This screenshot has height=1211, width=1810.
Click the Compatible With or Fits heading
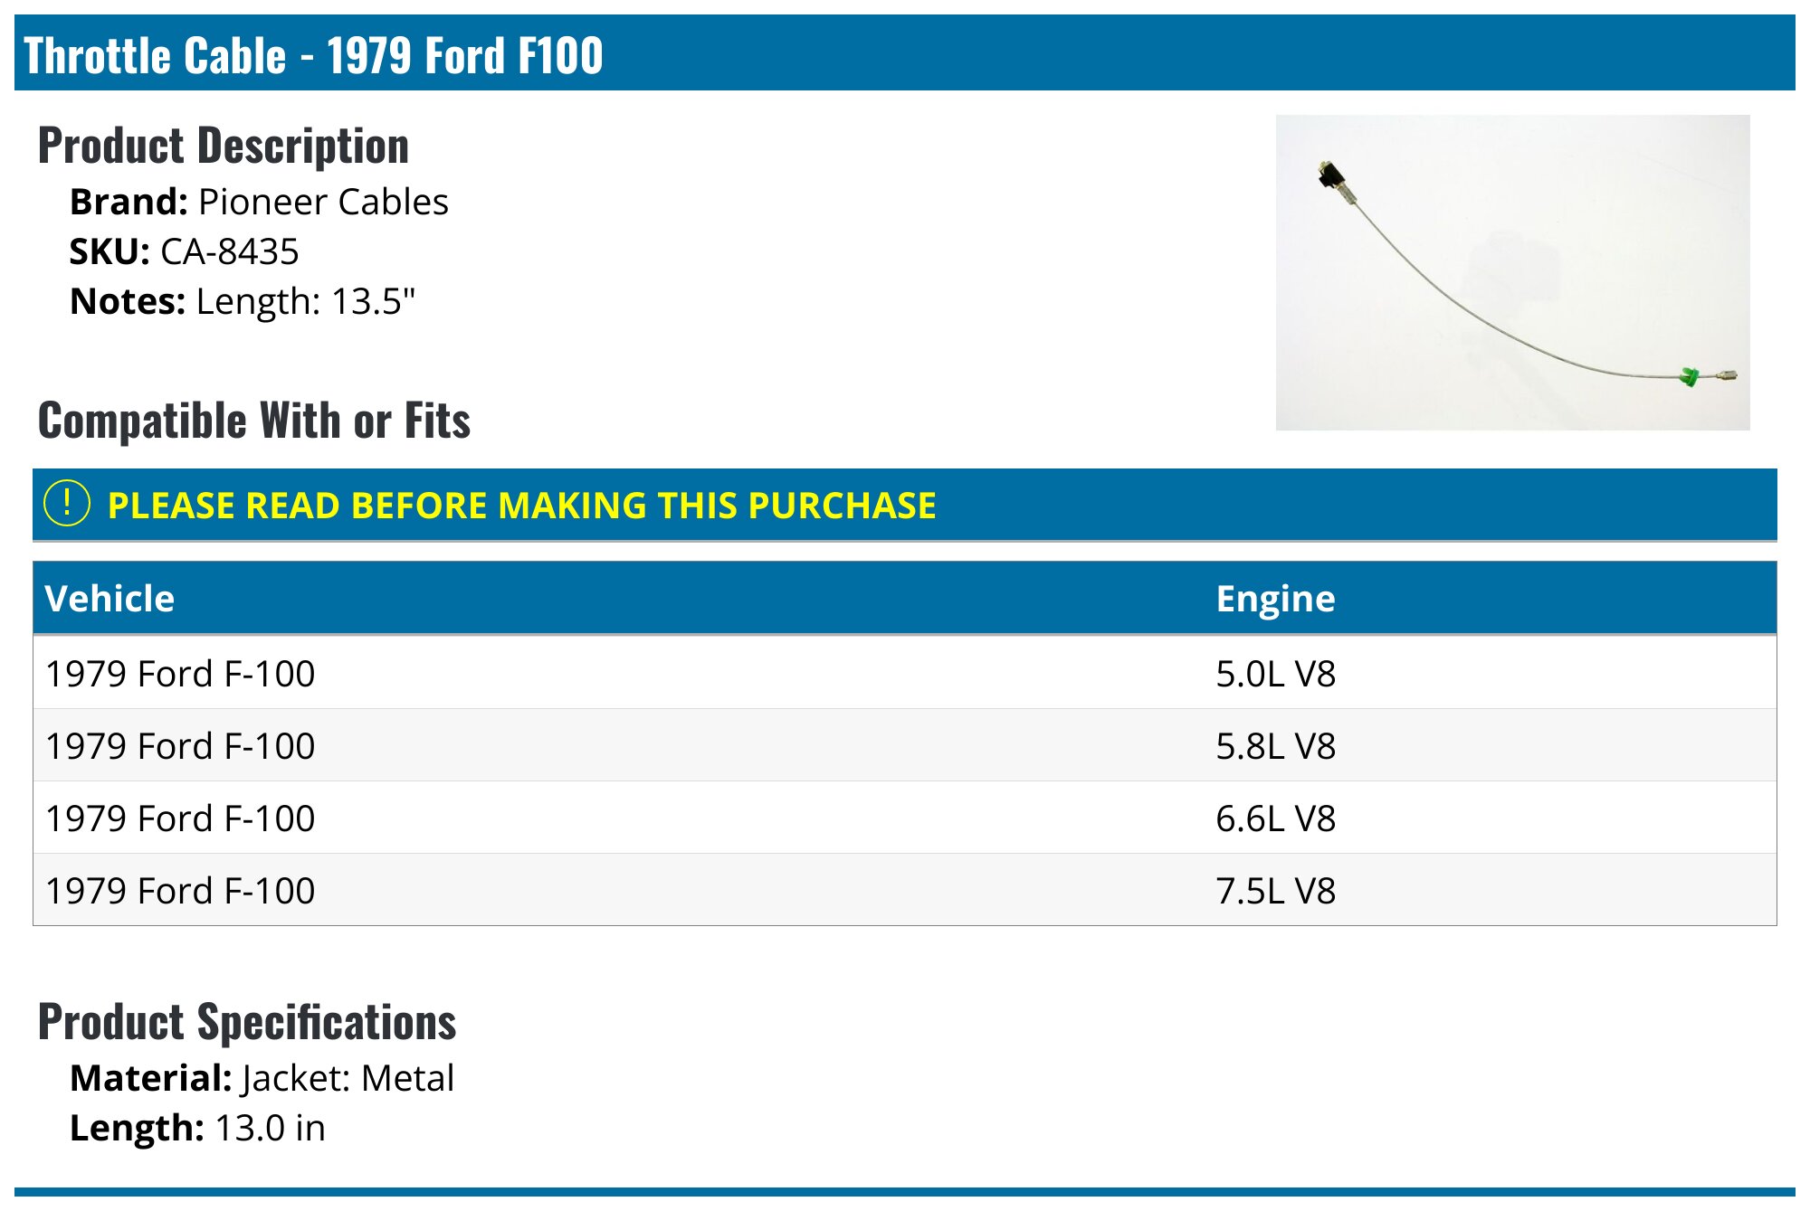click(x=254, y=421)
